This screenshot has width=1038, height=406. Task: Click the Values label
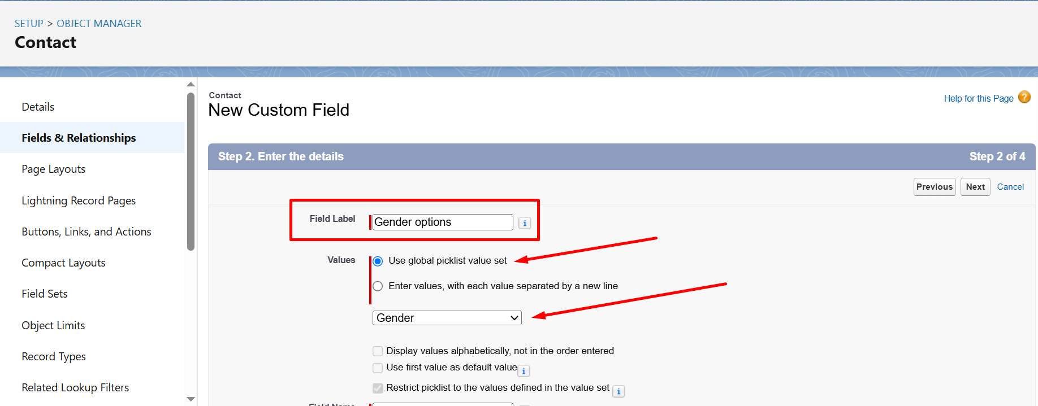pyautogui.click(x=341, y=260)
